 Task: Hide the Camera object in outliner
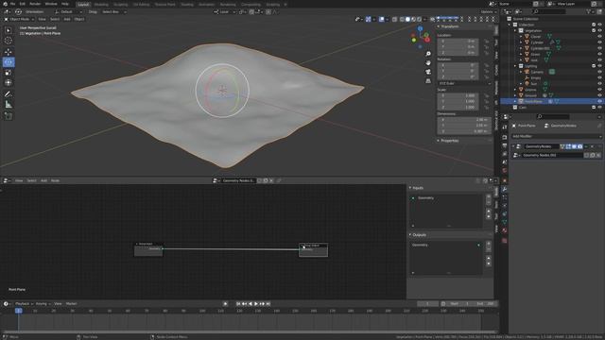point(599,72)
